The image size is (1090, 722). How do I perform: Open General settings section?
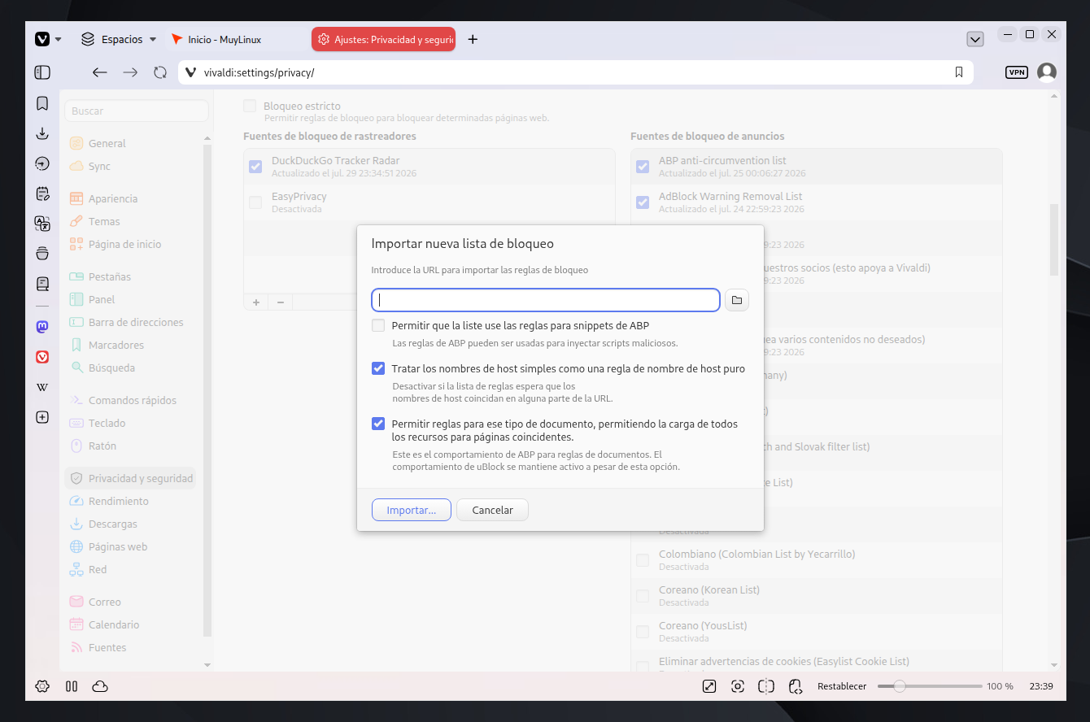pyautogui.click(x=107, y=143)
